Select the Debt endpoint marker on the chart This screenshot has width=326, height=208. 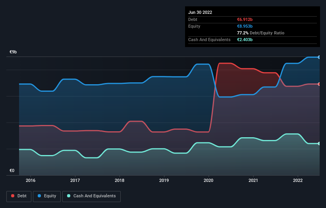pyautogui.click(x=319, y=84)
